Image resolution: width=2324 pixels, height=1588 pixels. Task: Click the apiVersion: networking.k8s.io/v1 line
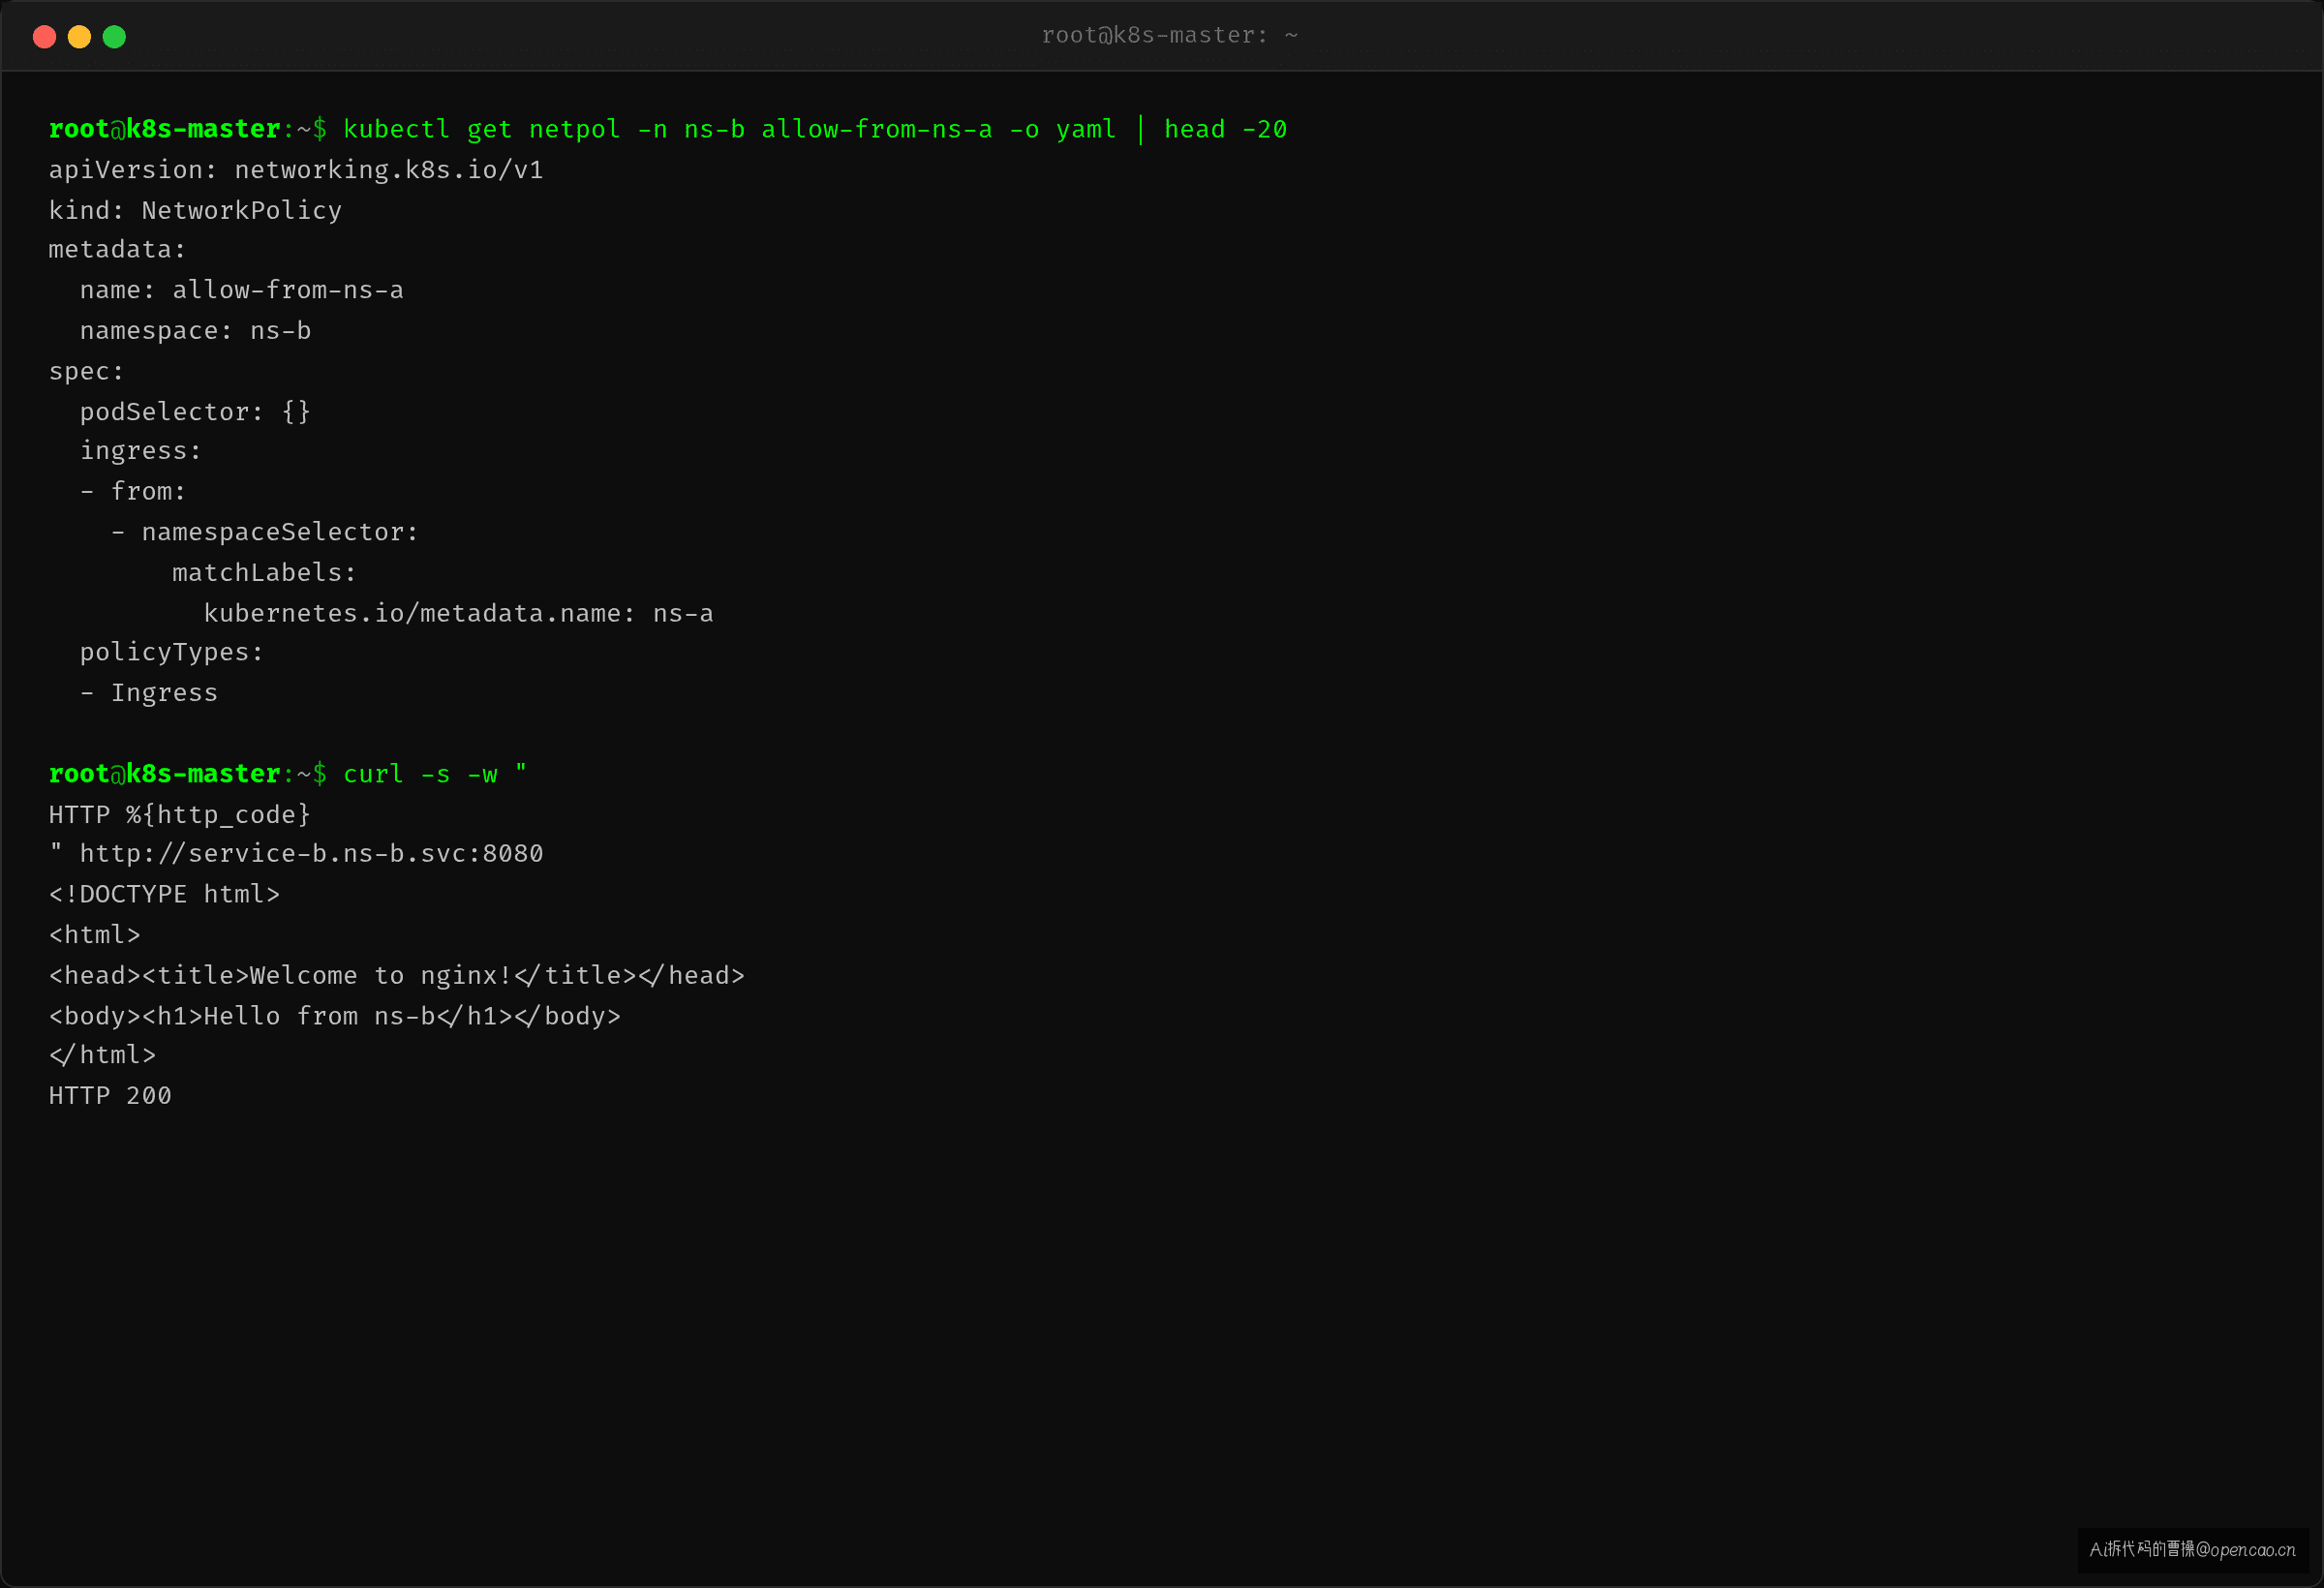(296, 170)
